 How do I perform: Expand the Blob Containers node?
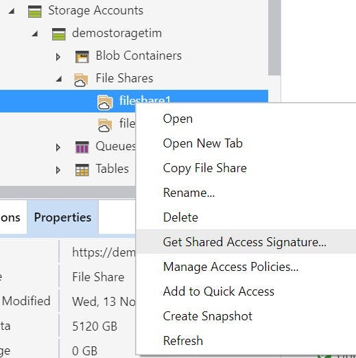58,57
